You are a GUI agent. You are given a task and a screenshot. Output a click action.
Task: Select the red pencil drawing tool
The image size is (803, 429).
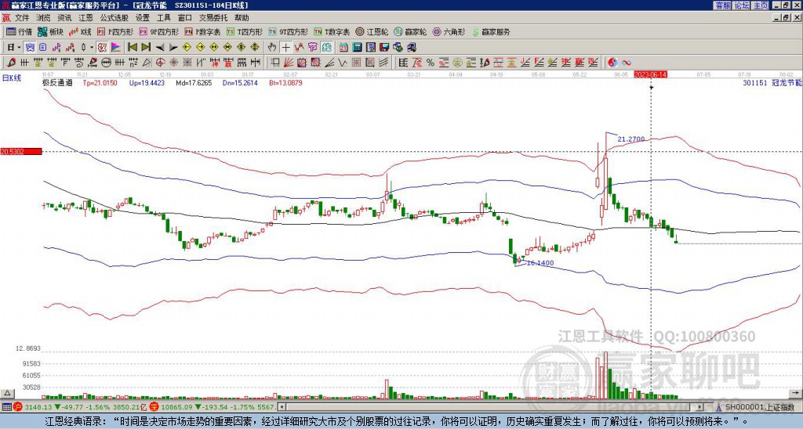(x=11, y=63)
